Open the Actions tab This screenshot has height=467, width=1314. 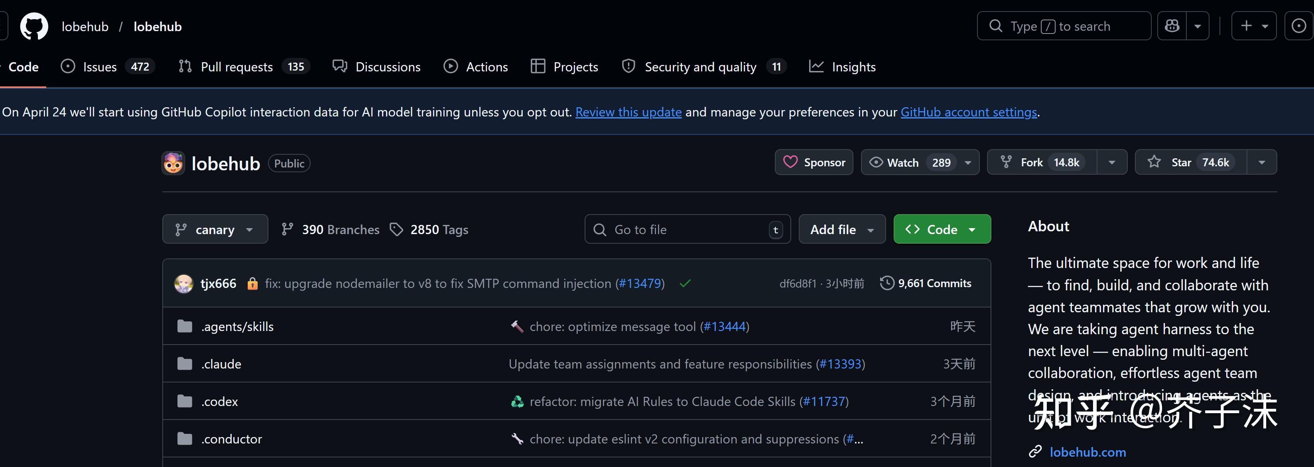pyautogui.click(x=475, y=67)
